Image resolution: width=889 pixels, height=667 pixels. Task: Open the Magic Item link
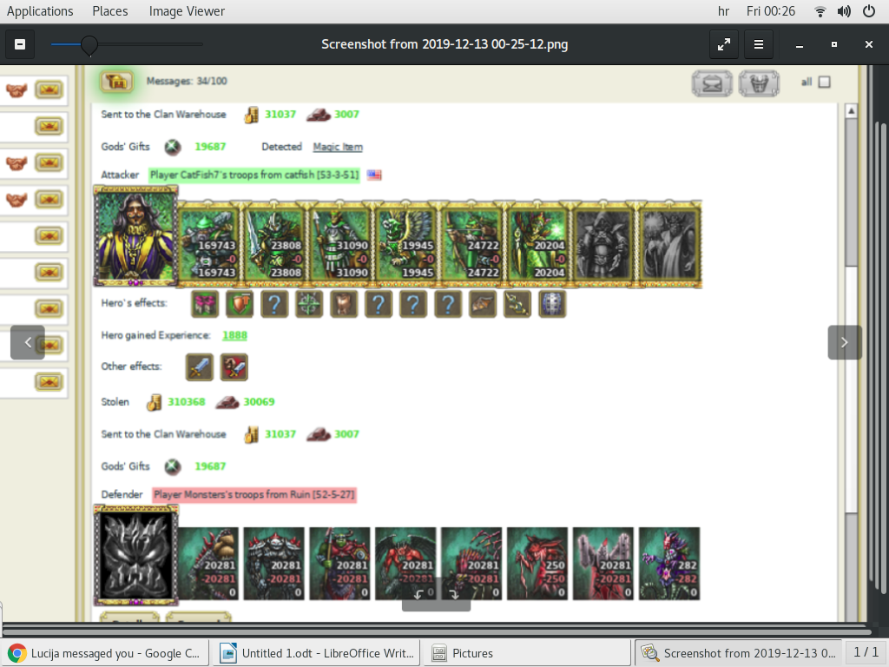338,147
